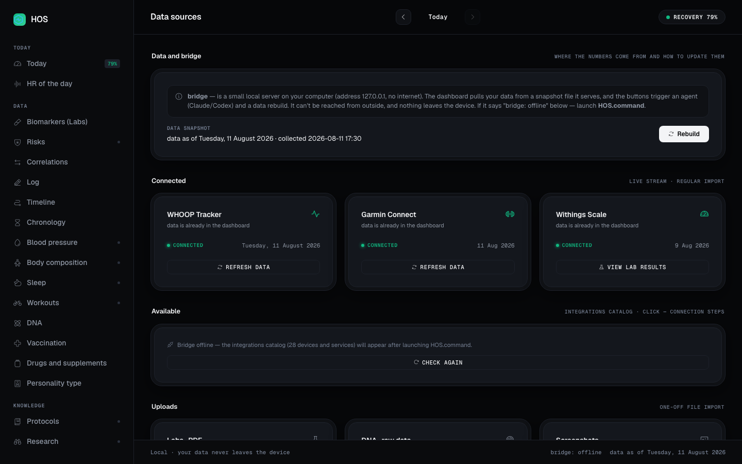
Task: Click the Personality type icon
Action: pyautogui.click(x=18, y=384)
